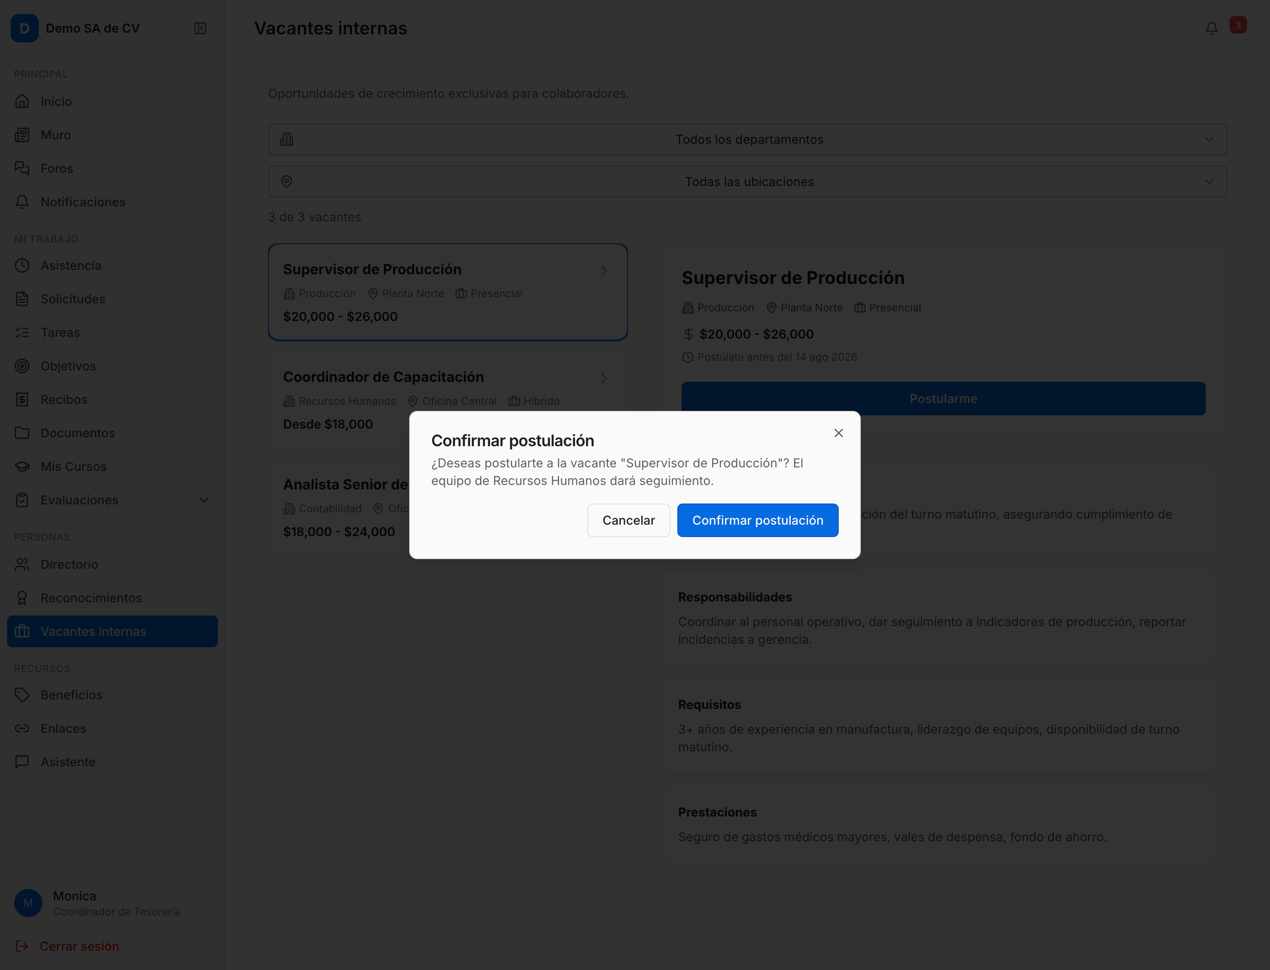Close the Confirmar postulación dialog with X
This screenshot has height=970, width=1270.
point(838,433)
